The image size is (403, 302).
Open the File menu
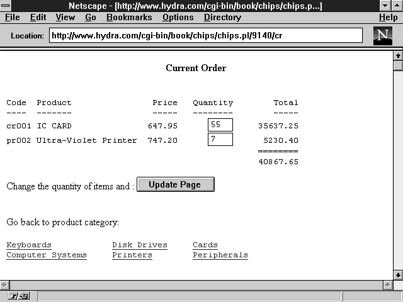pyautogui.click(x=13, y=18)
